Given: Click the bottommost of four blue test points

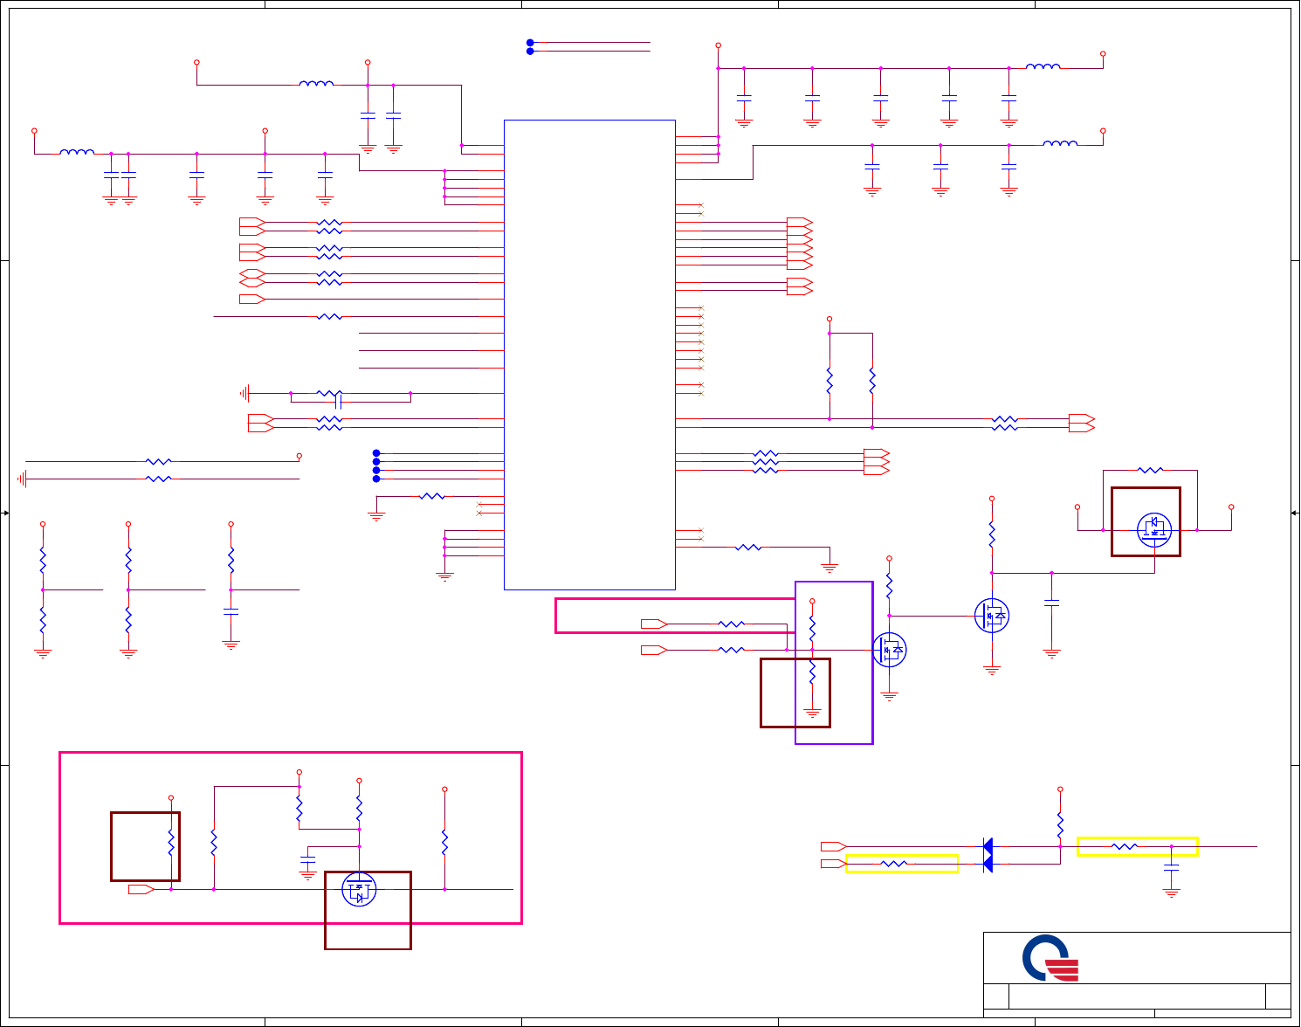Looking at the screenshot, I should [376, 479].
